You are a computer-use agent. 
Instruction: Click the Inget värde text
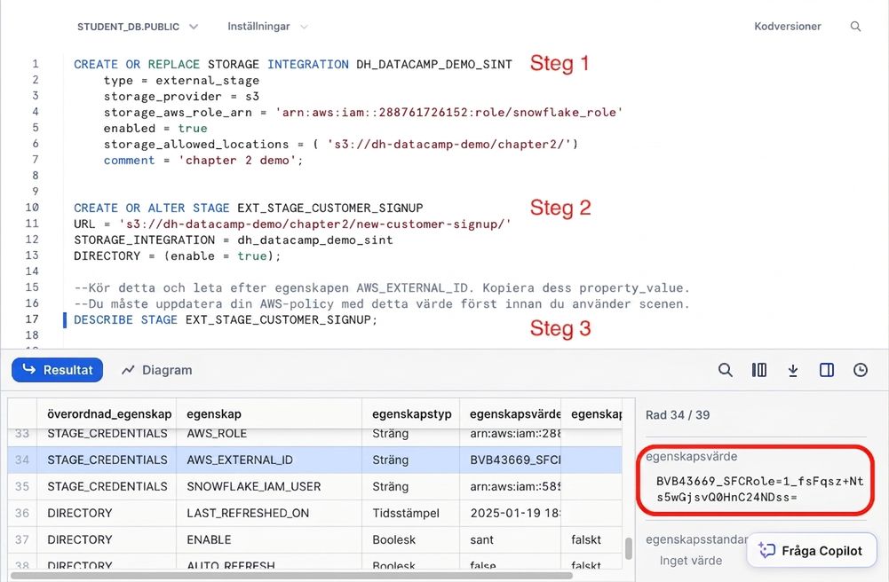tap(691, 561)
